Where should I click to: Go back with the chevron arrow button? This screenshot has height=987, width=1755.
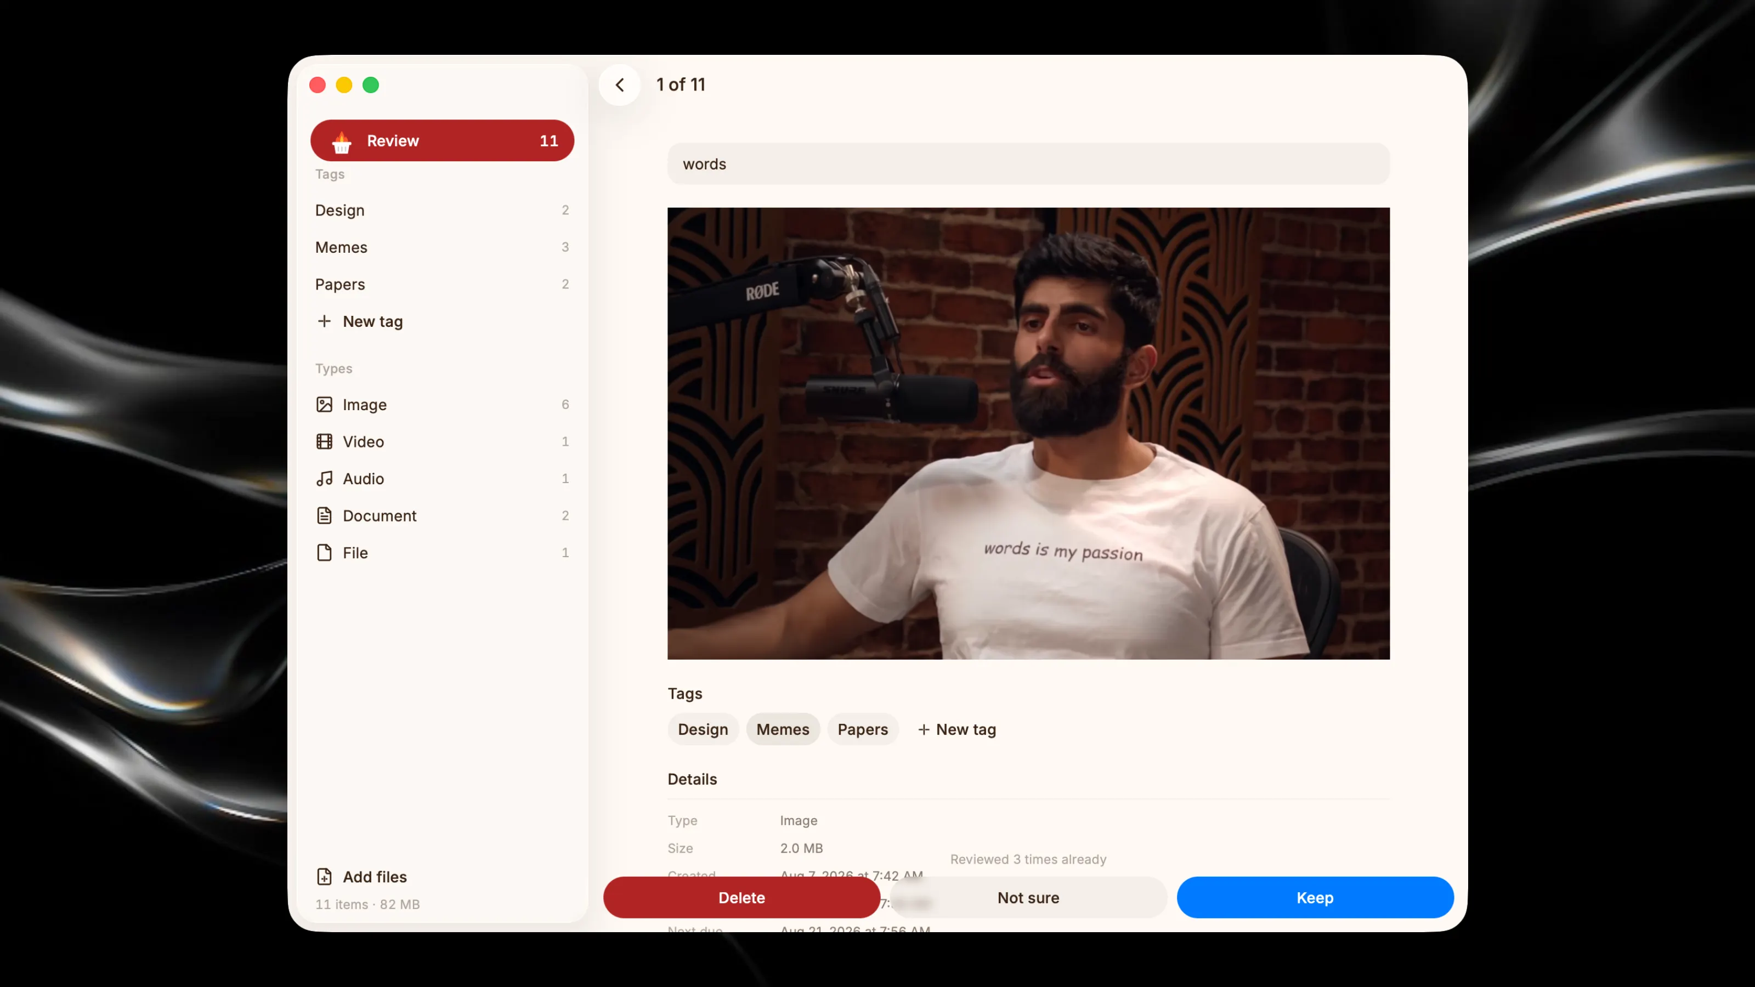(619, 85)
